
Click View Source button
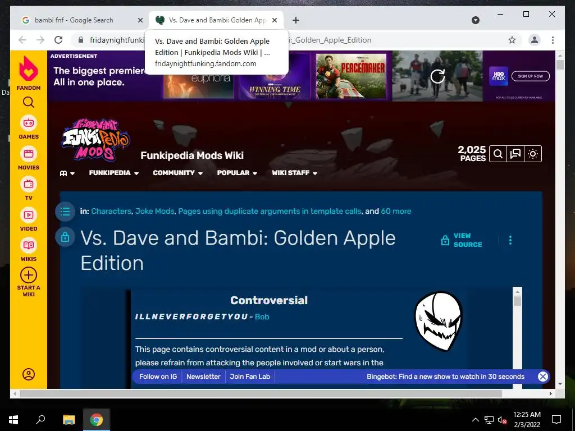click(x=462, y=240)
